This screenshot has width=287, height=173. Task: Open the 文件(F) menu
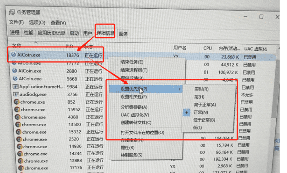[16, 22]
